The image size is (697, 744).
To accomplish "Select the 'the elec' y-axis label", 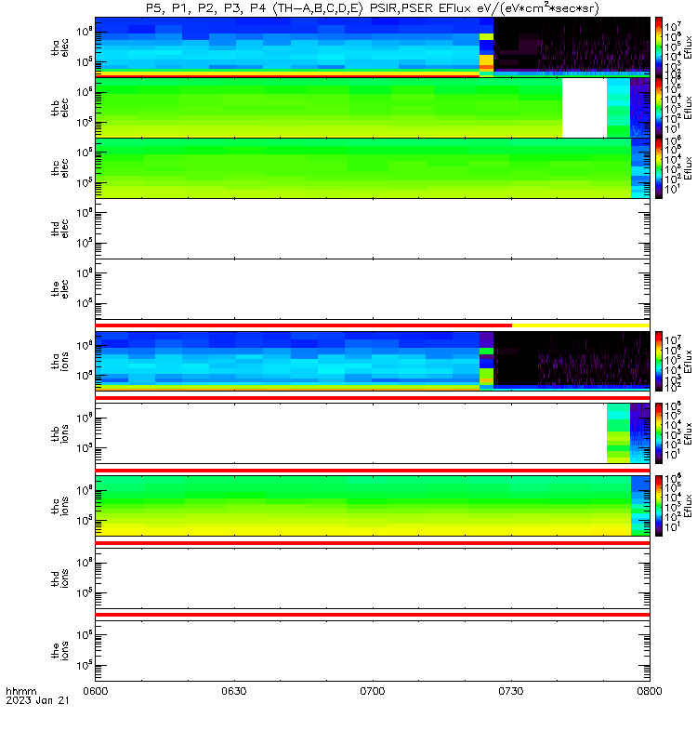I will pyautogui.click(x=60, y=289).
